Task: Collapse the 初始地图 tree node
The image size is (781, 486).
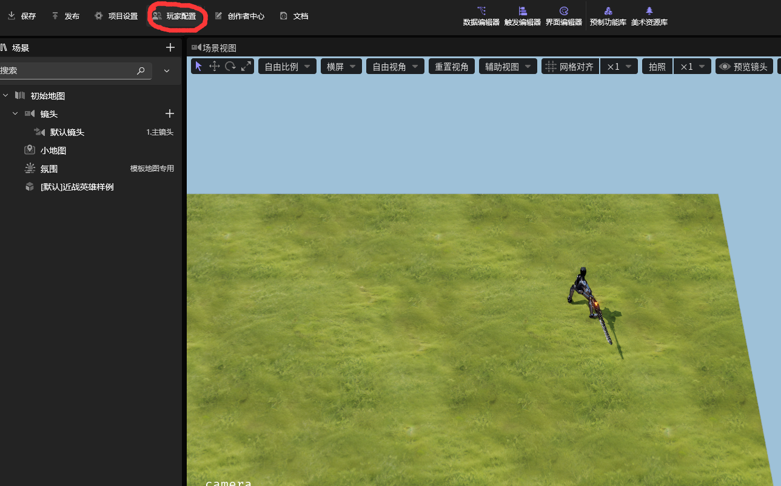Action: [x=5, y=96]
